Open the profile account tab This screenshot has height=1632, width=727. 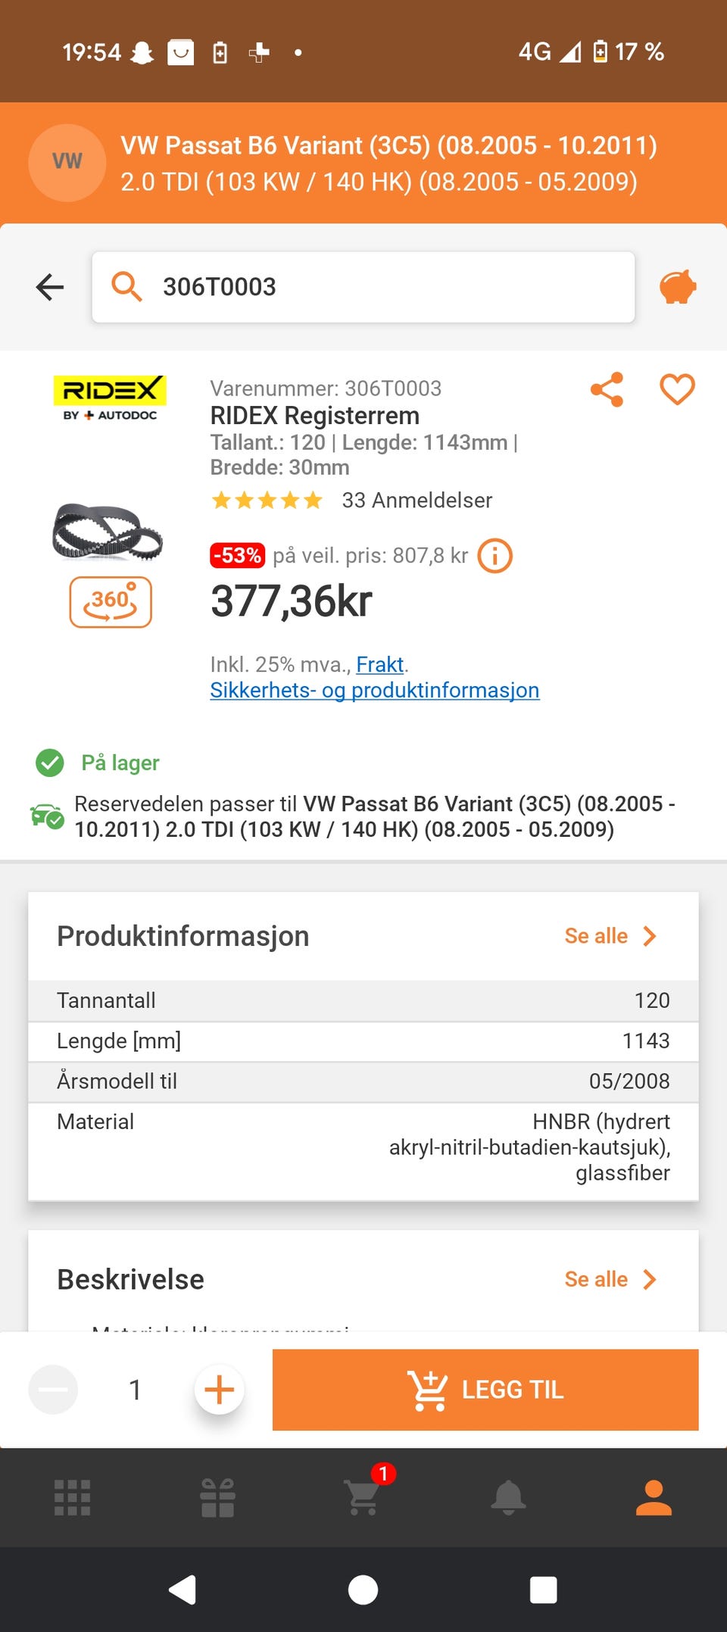[654, 1497]
